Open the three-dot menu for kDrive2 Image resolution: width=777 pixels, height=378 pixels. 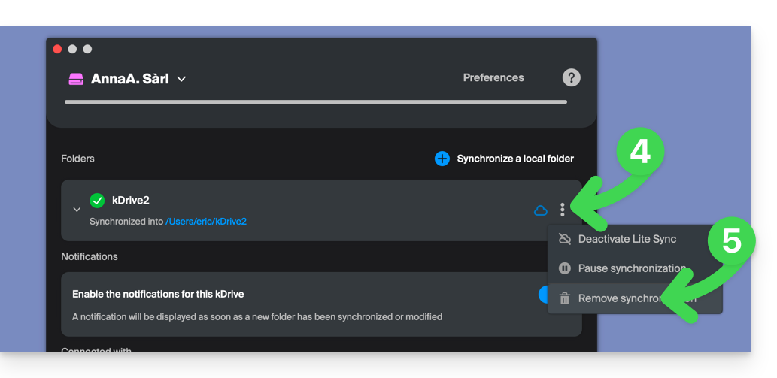point(562,210)
